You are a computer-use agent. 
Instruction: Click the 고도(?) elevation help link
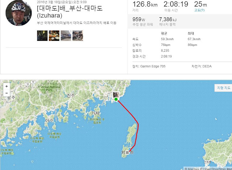(x=199, y=10)
